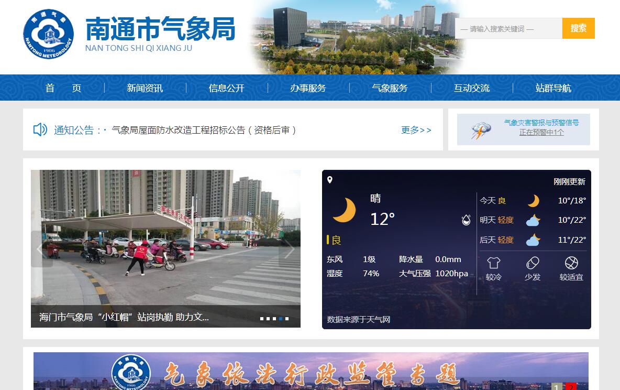Select the second carousel indicator dot
Screen dimensions: 620x390
tap(268, 319)
